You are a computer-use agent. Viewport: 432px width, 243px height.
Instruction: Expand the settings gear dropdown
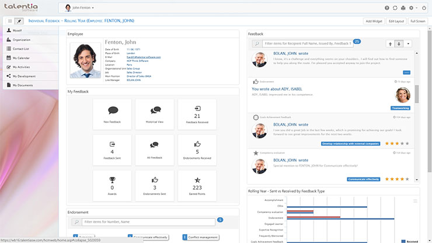coord(413,8)
